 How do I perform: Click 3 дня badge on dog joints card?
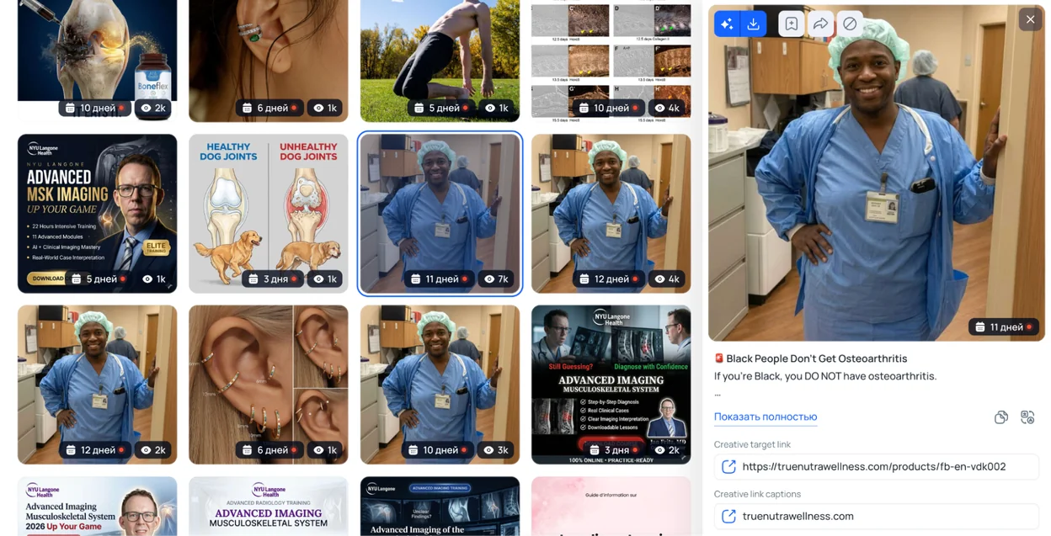(273, 279)
